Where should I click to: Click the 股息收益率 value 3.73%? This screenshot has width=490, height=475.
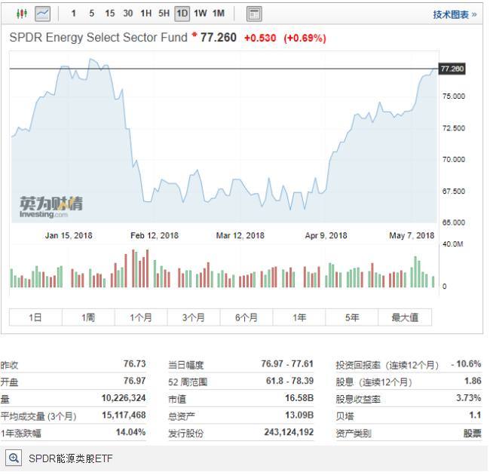point(468,398)
